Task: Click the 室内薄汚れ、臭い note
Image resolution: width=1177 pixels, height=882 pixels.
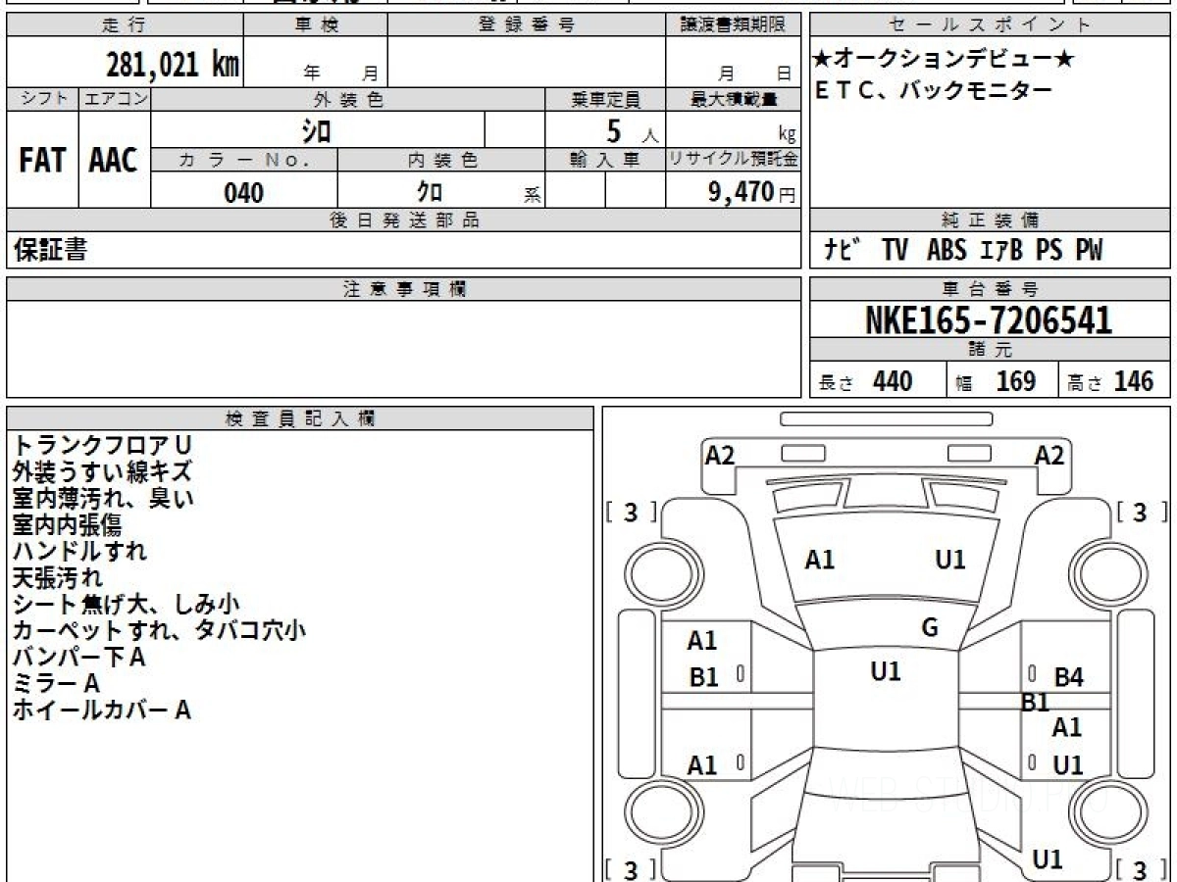Action: (x=103, y=498)
